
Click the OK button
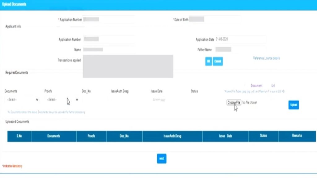point(208,61)
